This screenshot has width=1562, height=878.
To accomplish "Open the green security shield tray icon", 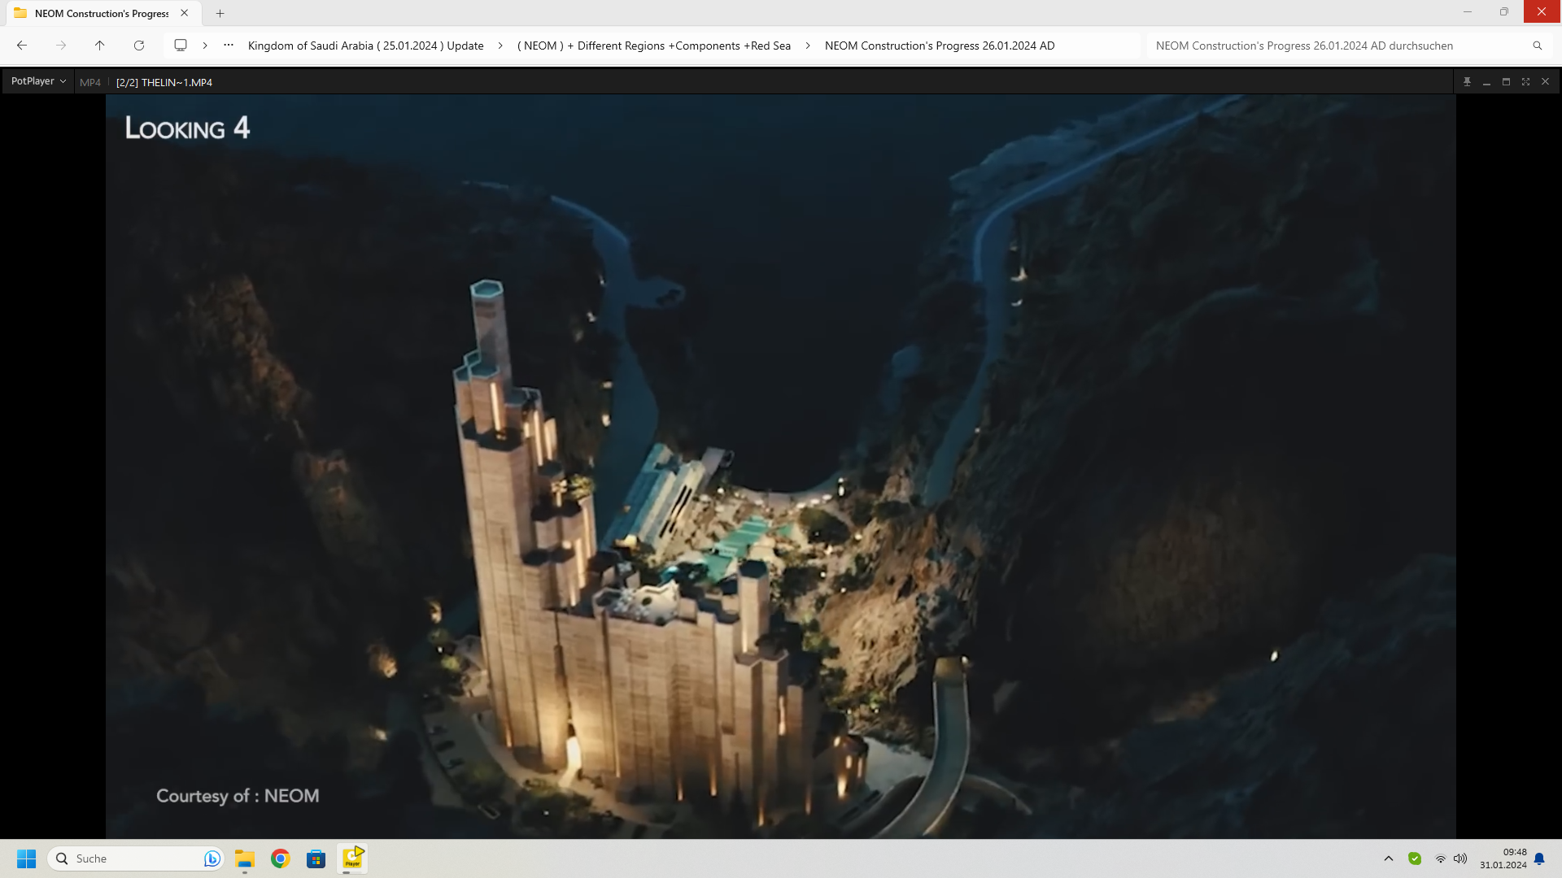I will coord(1415,858).
